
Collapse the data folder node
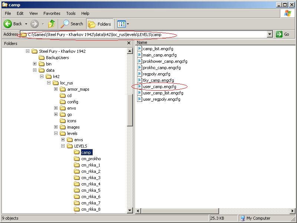pos(35,70)
